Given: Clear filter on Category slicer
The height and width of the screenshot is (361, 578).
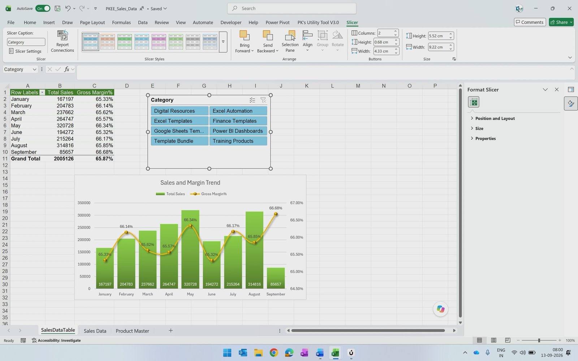Looking at the screenshot, I should [263, 100].
